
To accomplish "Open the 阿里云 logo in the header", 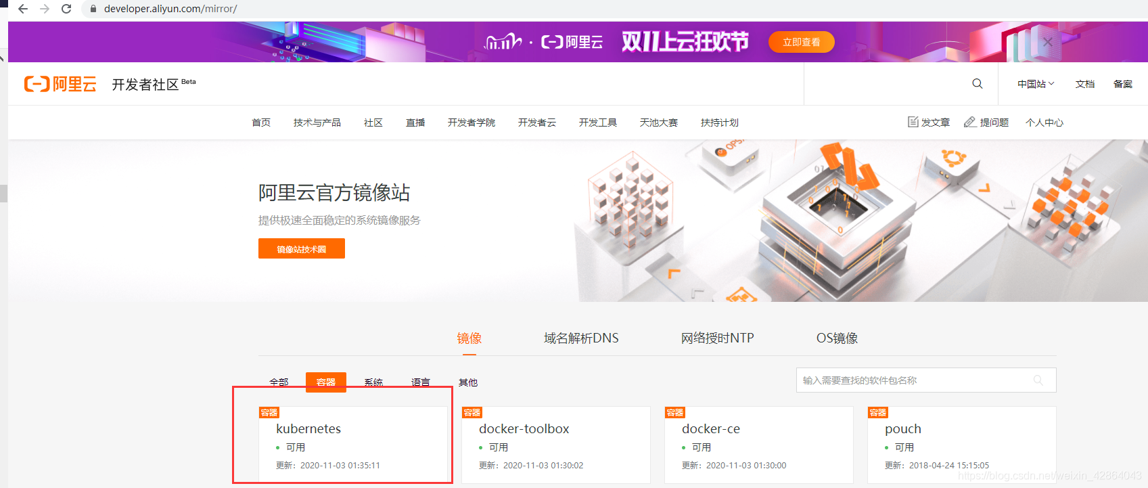I will (60, 84).
